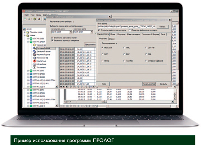The height and width of the screenshot is (145, 201).
Task: Toggle Включить заголовки полей checkbox
Action: (52, 37)
